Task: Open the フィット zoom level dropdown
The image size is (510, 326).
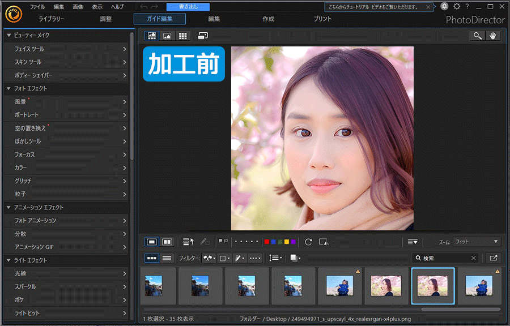Action: (x=476, y=242)
